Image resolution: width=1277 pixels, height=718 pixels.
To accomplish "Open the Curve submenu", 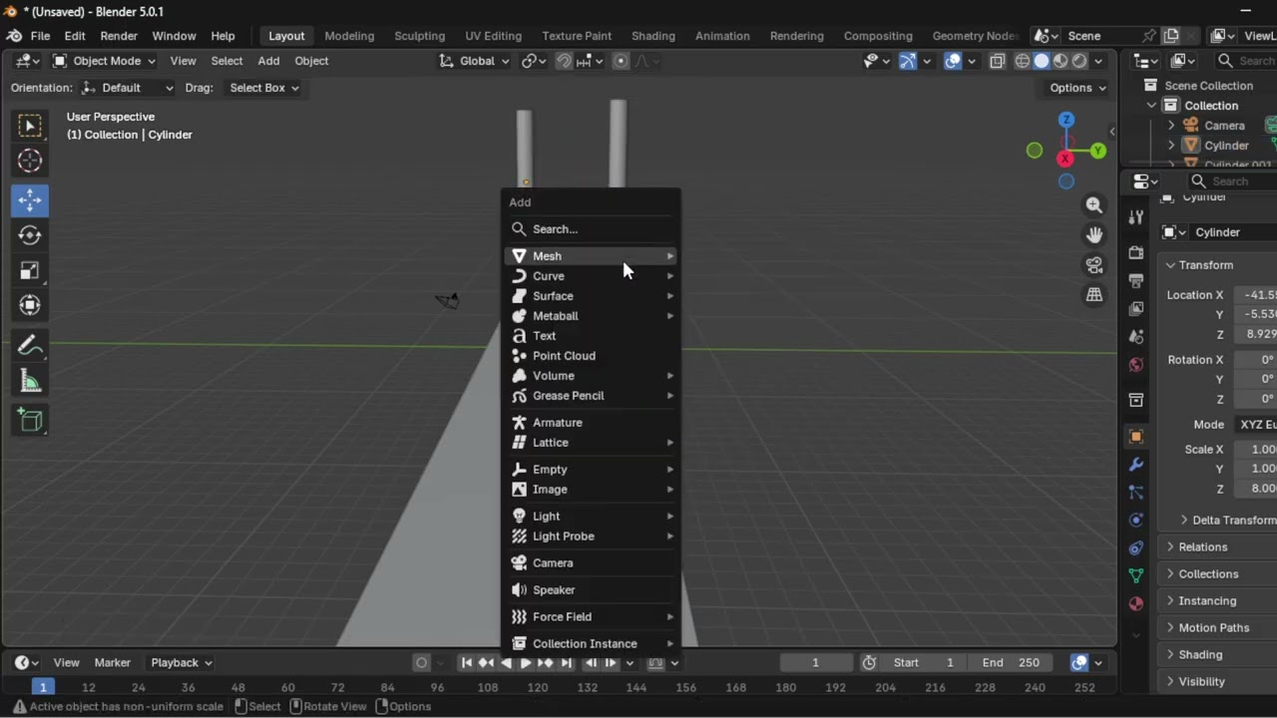I will tap(592, 276).
